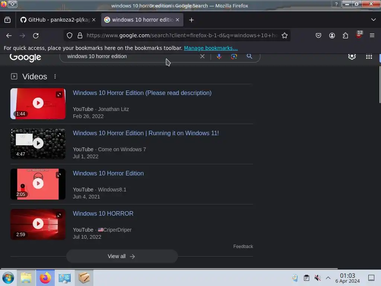The height and width of the screenshot is (286, 381).
Task: Open Videos section more options dots
Action: (x=55, y=76)
